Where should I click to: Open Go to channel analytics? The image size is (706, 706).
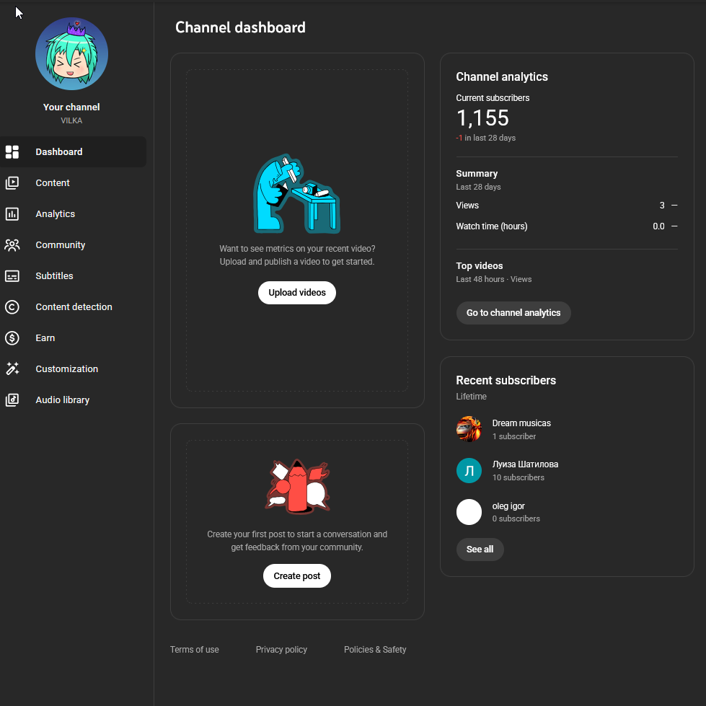click(x=513, y=313)
